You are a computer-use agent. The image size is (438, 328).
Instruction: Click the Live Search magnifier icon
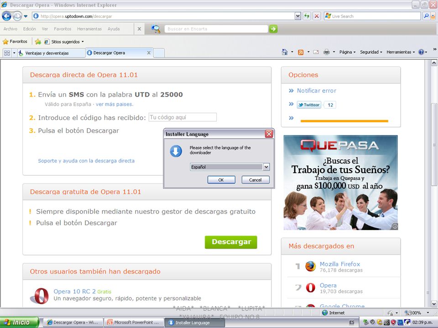426,16
